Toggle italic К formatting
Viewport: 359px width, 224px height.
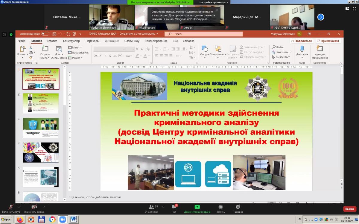coord(101,56)
